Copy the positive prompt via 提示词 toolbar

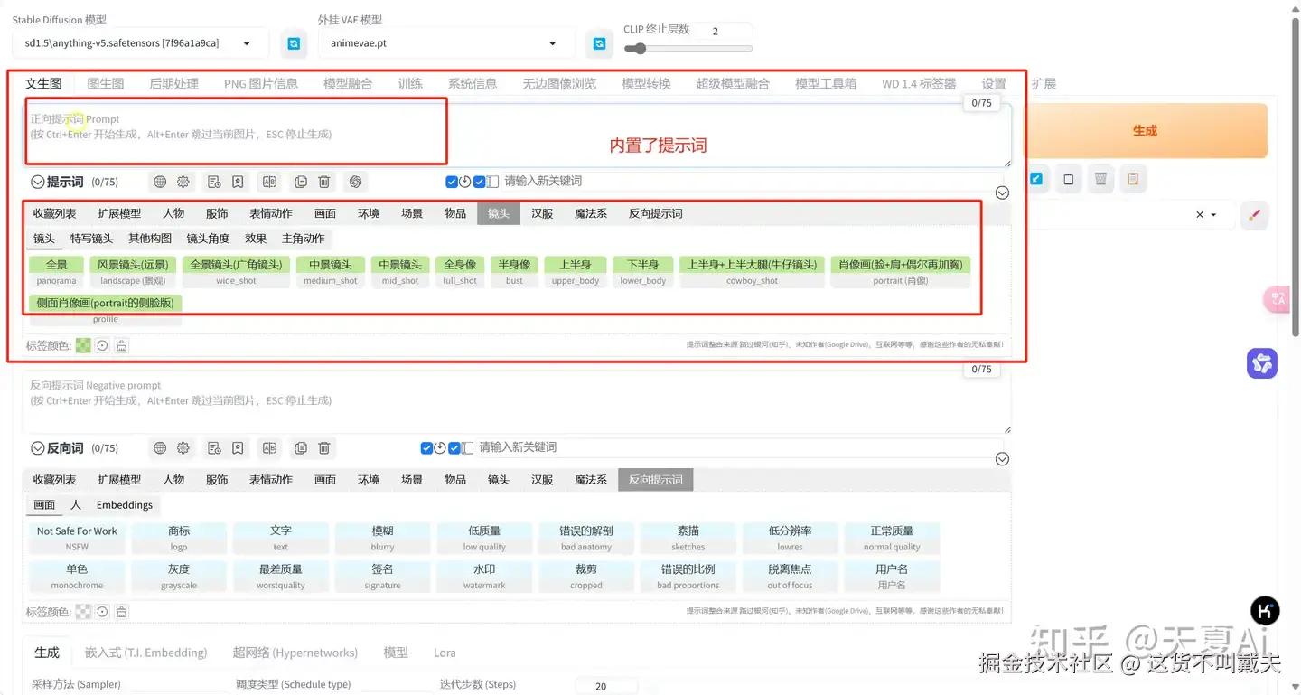tap(301, 182)
